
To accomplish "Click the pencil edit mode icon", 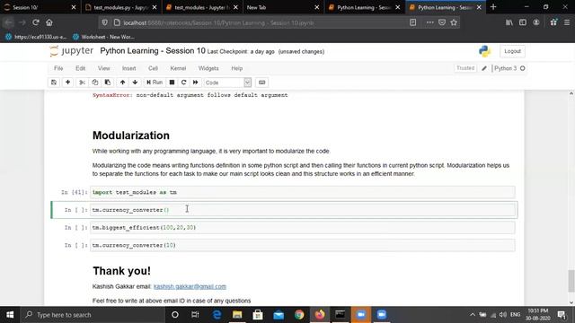I will click(x=484, y=68).
